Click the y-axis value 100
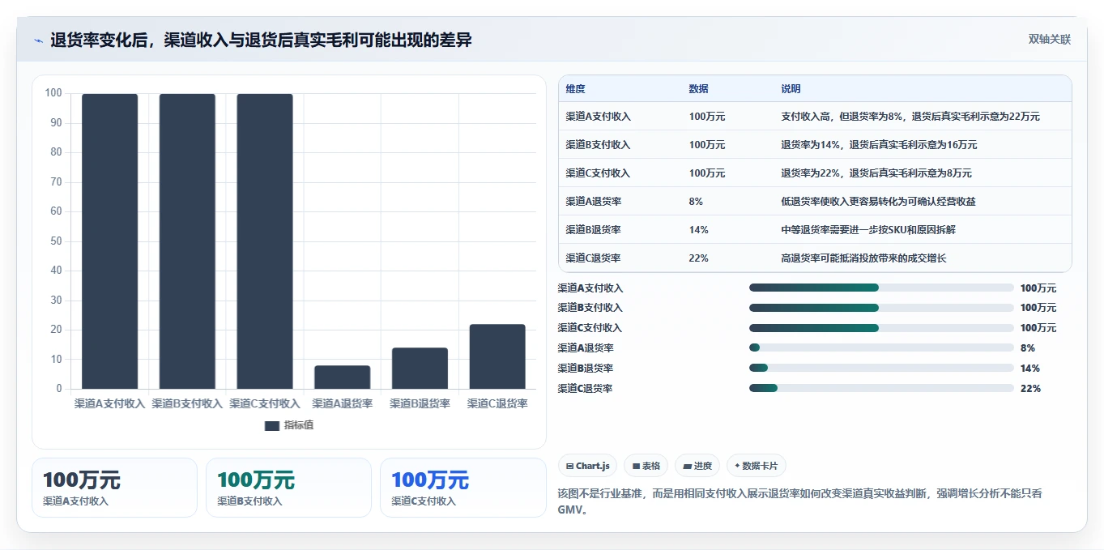The image size is (1104, 550). click(53, 93)
